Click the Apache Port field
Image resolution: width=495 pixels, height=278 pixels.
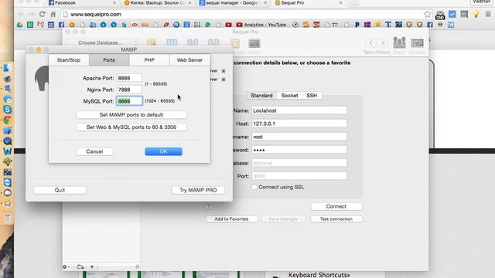[129, 78]
